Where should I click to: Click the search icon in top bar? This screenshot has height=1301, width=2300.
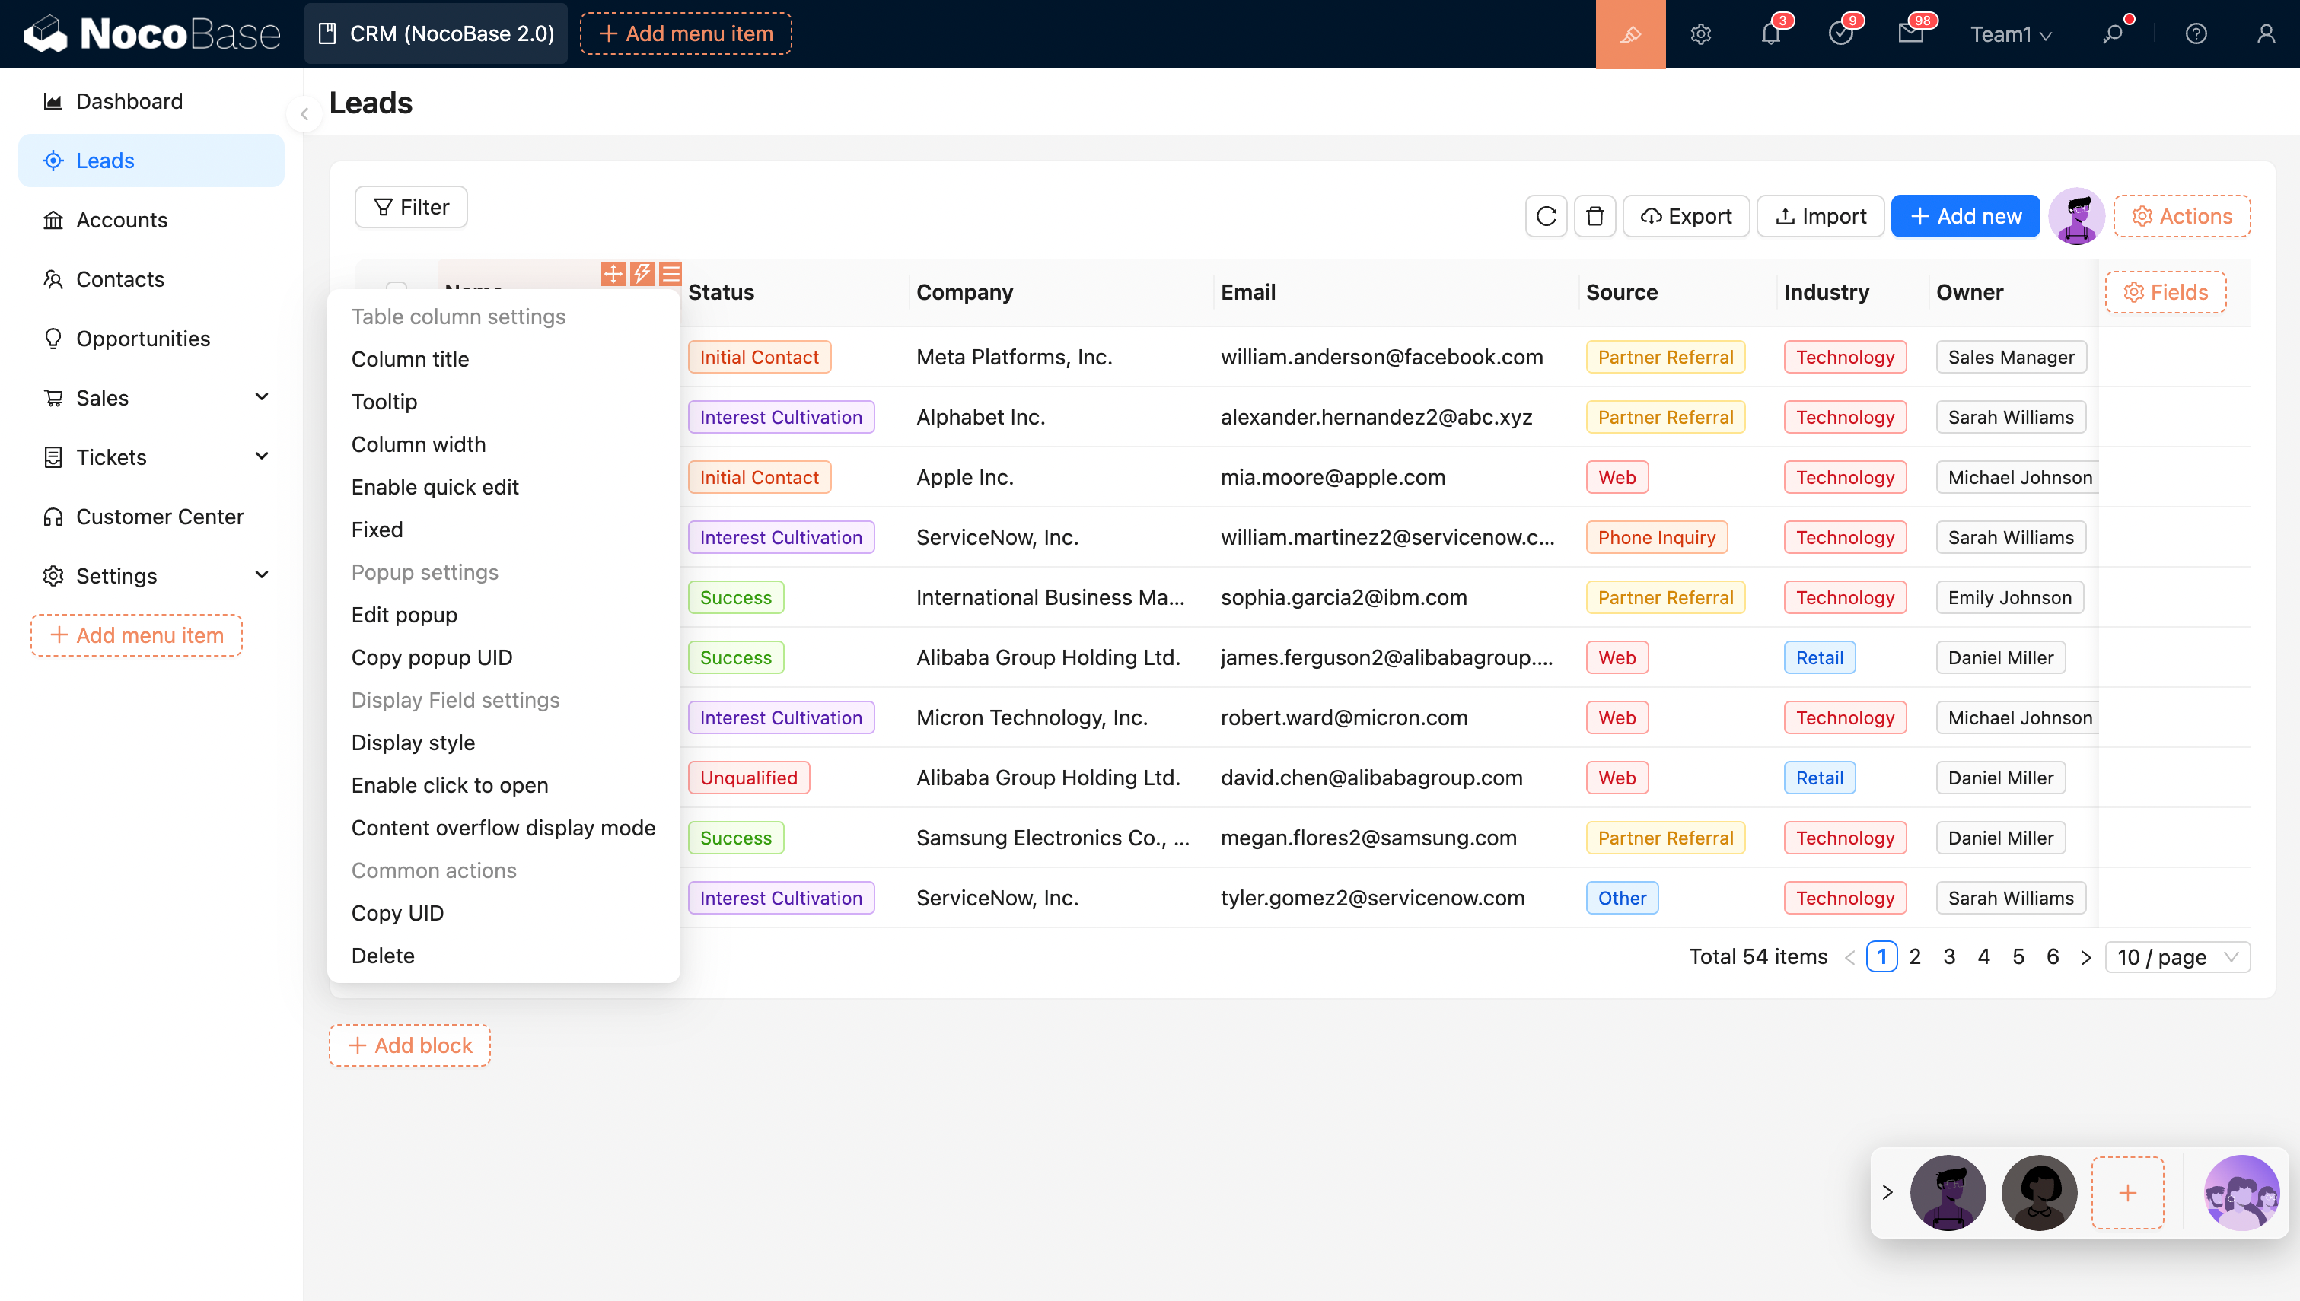point(2112,34)
